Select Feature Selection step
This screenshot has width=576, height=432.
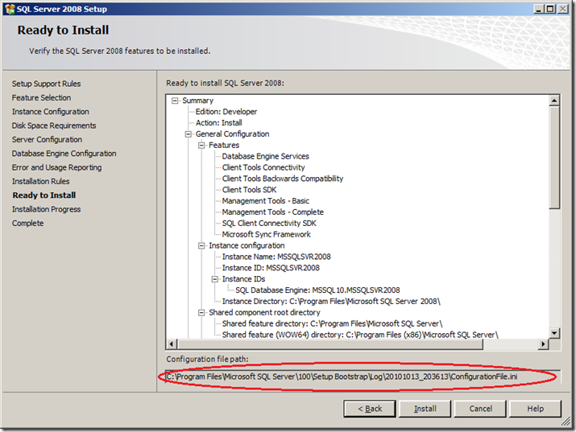pyautogui.click(x=42, y=97)
